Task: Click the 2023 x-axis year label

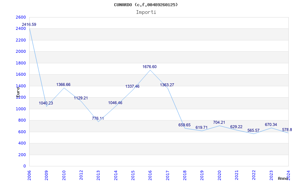Action: tap(271, 175)
